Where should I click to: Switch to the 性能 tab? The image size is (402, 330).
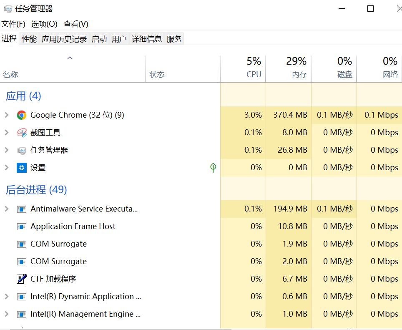(29, 39)
